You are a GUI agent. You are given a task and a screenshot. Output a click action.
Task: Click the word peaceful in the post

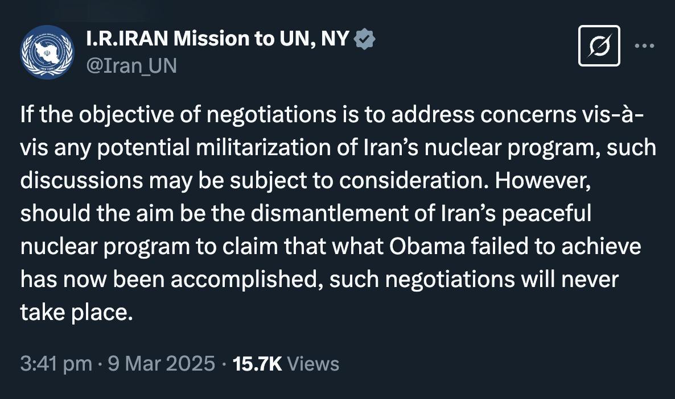click(x=546, y=214)
